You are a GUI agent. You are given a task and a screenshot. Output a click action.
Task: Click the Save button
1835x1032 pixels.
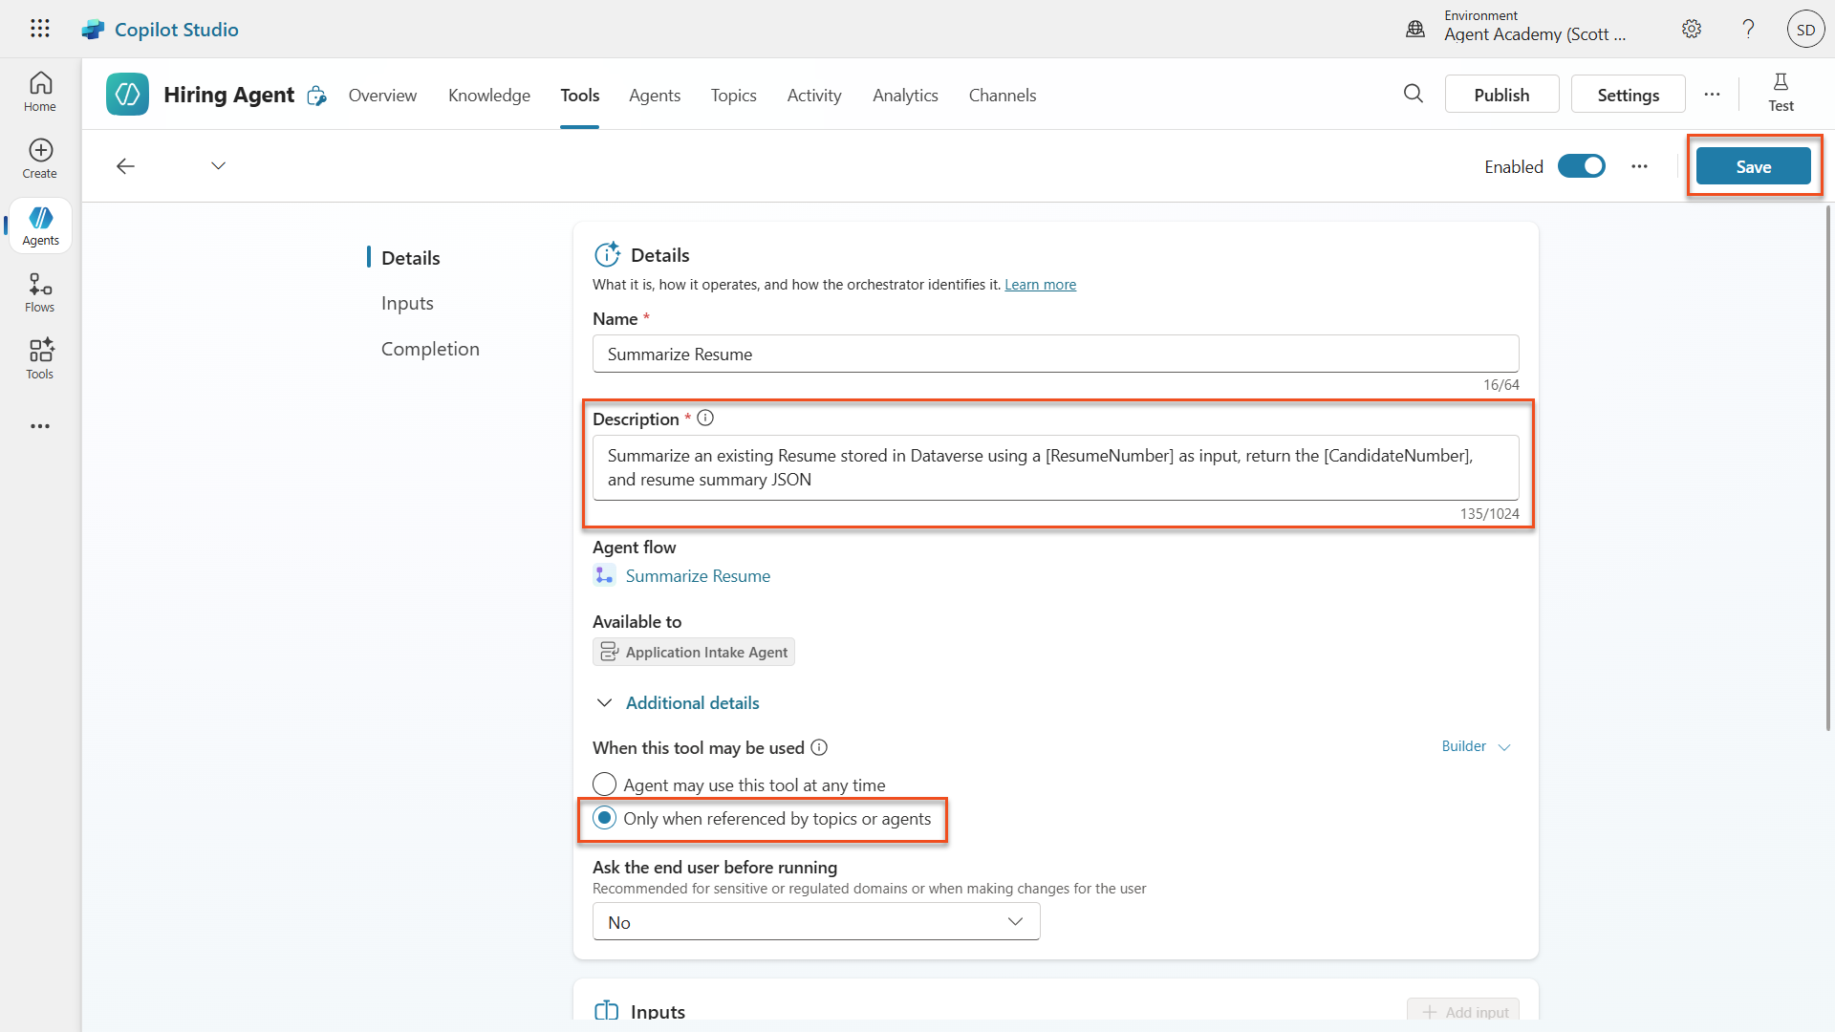tap(1753, 166)
